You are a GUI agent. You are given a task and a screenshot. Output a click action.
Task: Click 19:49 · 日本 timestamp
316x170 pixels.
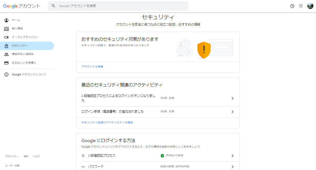tap(167, 98)
